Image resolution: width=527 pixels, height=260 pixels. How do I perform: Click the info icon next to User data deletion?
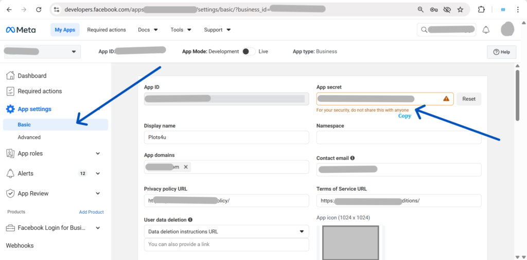coord(190,220)
